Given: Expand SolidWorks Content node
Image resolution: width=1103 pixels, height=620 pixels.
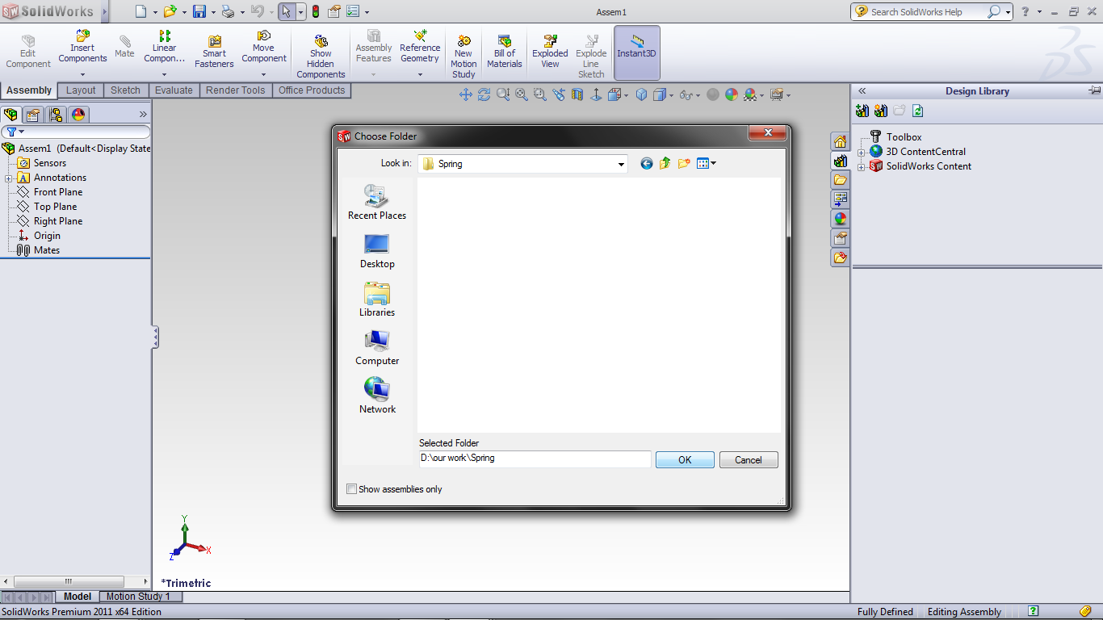Looking at the screenshot, I should [862, 166].
